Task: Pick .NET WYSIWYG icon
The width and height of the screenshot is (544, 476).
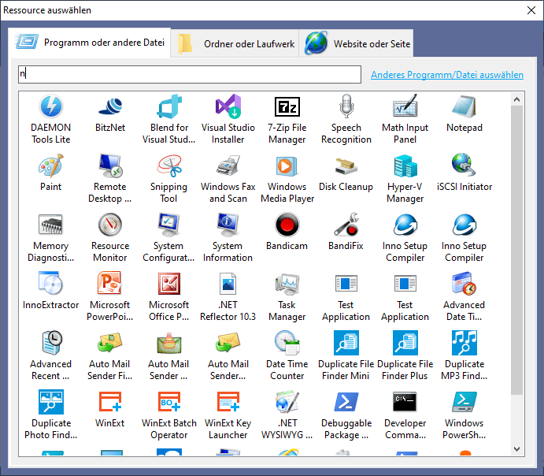Action: tap(287, 402)
